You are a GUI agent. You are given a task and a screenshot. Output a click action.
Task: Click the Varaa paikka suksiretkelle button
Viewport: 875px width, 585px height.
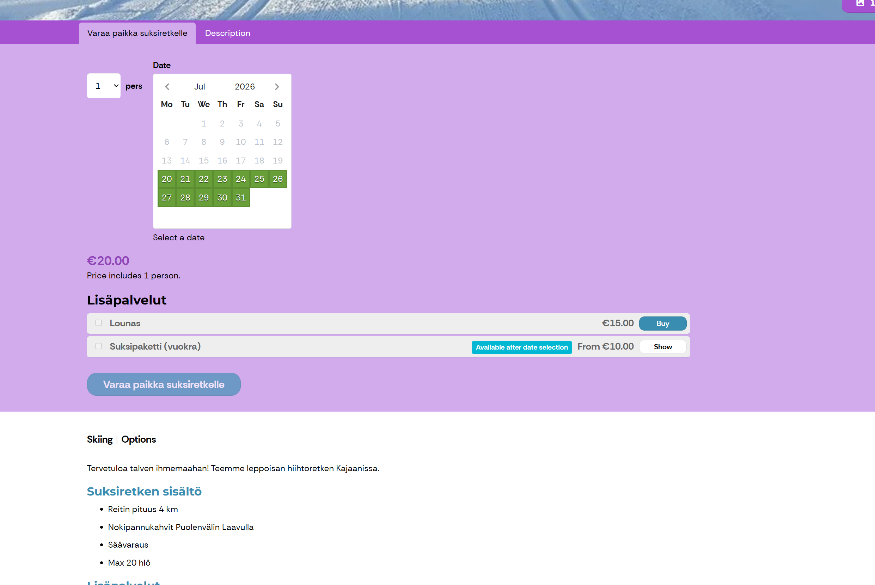tap(164, 384)
